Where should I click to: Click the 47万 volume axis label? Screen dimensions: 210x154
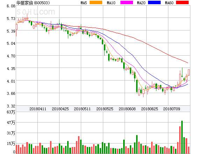(11, 122)
